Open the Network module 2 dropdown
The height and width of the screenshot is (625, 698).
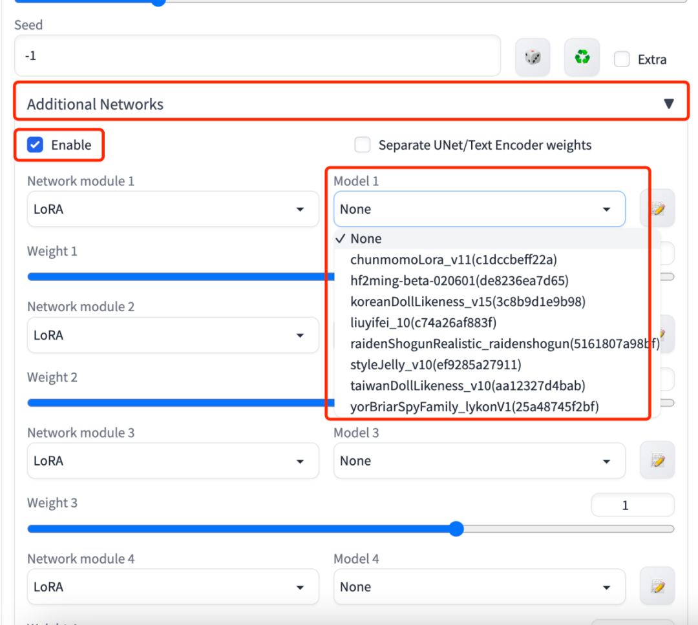click(173, 335)
